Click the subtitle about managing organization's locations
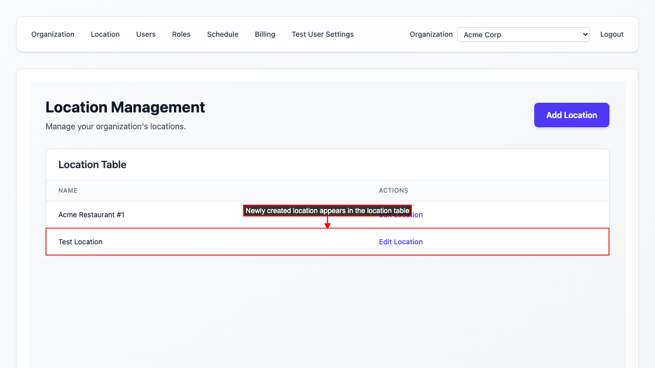 [116, 126]
